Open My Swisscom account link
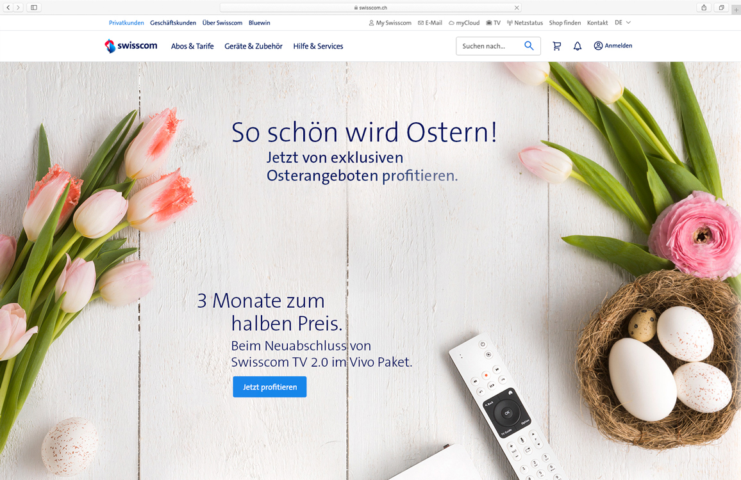741x480 pixels. coord(390,22)
